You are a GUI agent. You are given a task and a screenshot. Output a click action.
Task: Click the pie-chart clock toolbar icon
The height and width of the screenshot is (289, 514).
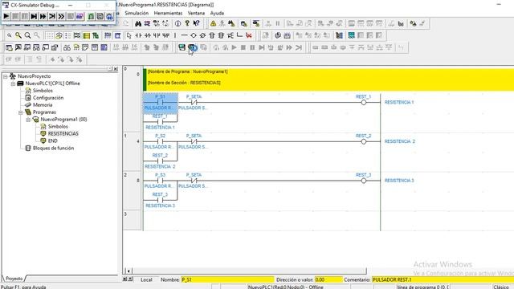coord(278,35)
